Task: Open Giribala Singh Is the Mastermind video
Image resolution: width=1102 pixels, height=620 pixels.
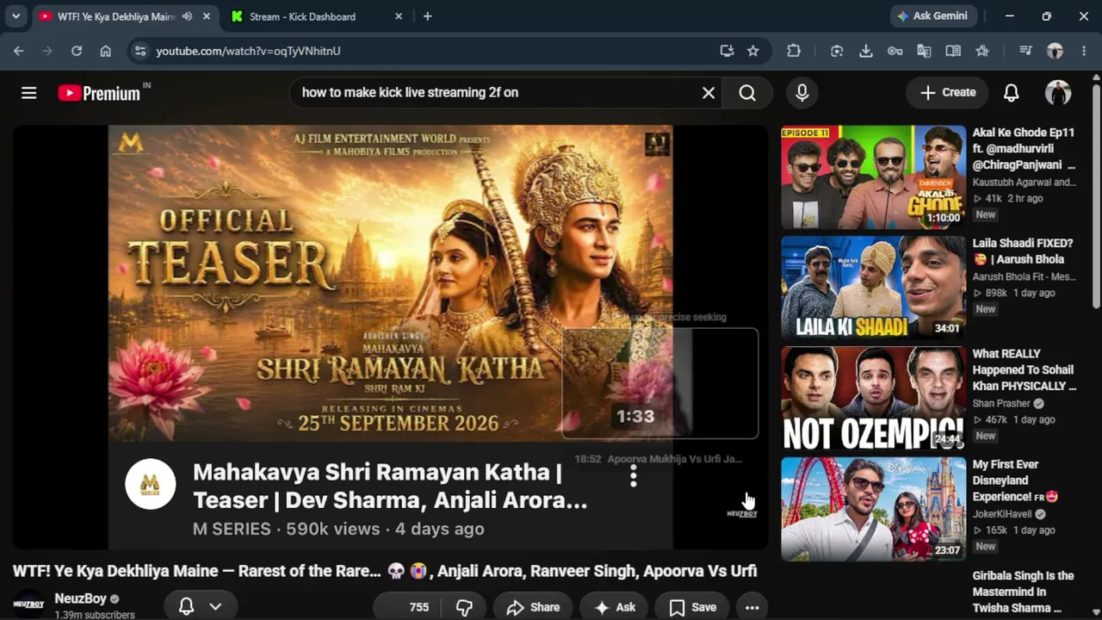Action: 1024,592
